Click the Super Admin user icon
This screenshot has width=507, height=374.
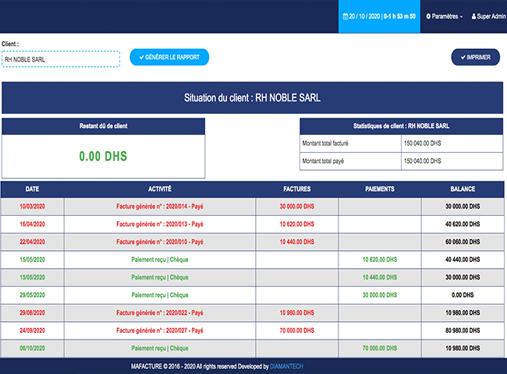coord(473,16)
